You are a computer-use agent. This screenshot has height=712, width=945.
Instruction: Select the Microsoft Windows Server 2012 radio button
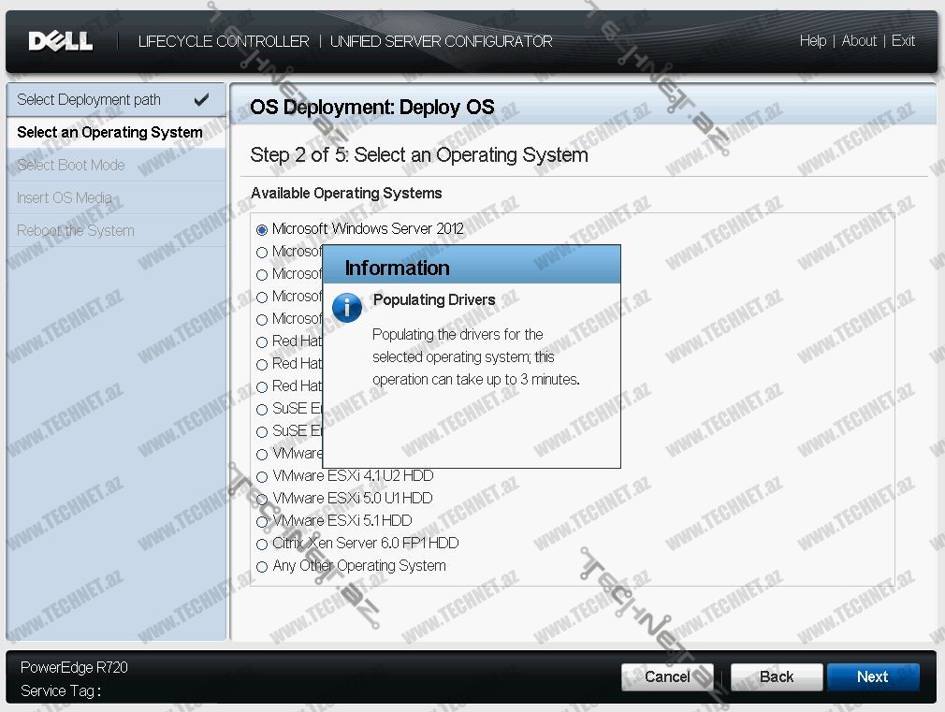pos(262,229)
